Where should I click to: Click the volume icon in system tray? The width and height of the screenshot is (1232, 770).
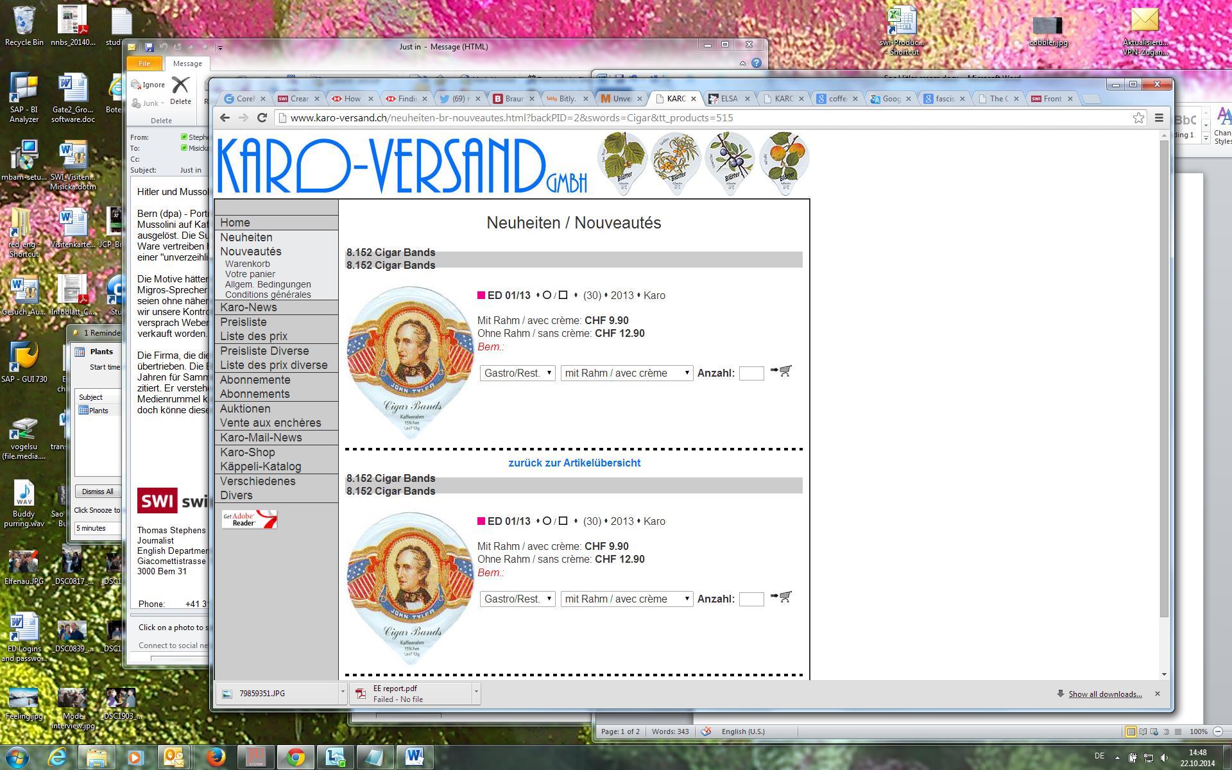1165,757
